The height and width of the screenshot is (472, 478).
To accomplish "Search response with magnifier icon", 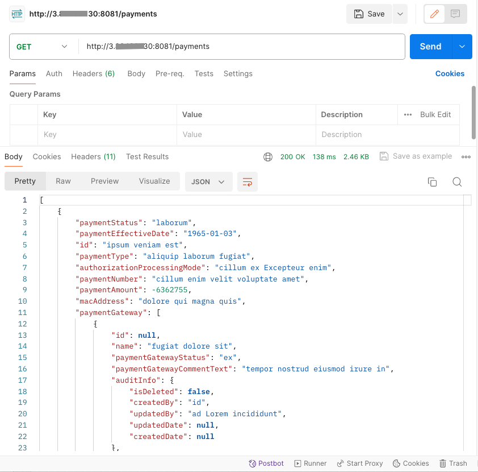I will coord(457,182).
